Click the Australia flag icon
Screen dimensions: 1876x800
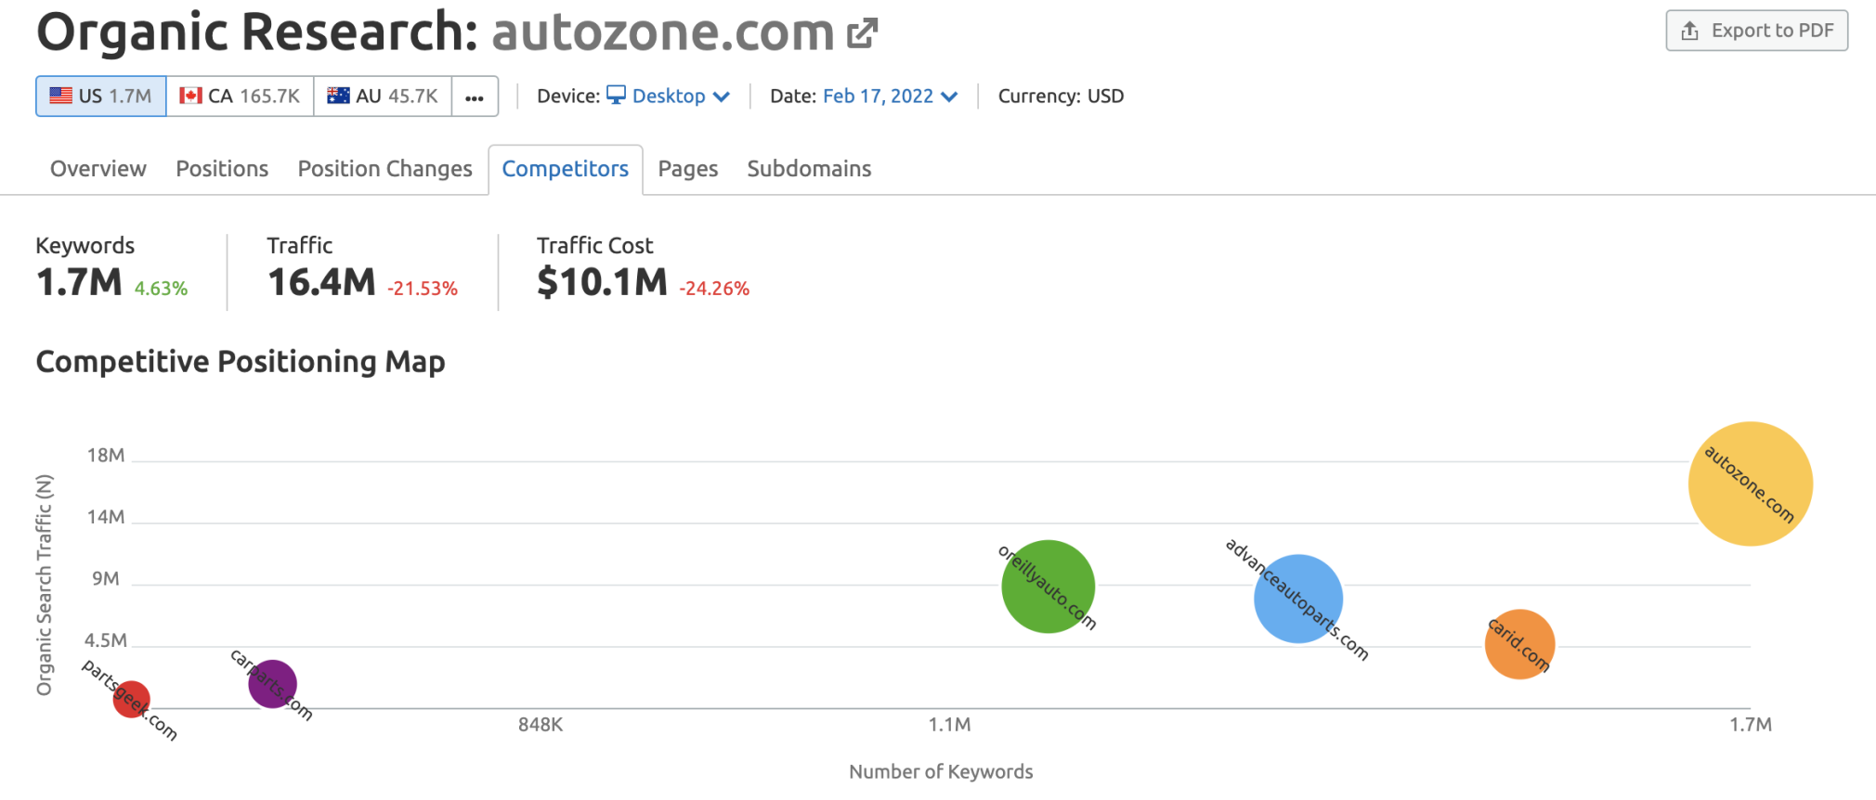[339, 96]
